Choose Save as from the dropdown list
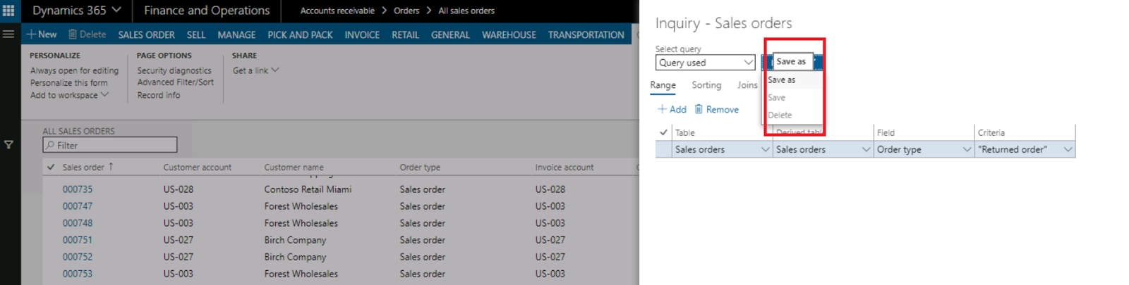The width and height of the screenshot is (1129, 285). point(782,80)
